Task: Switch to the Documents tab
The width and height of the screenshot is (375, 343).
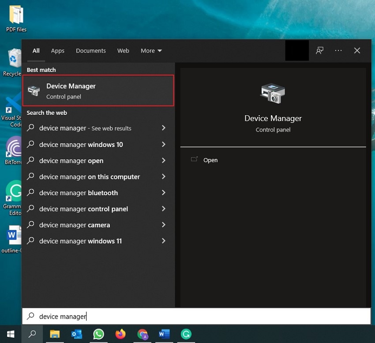Action: [x=90, y=50]
